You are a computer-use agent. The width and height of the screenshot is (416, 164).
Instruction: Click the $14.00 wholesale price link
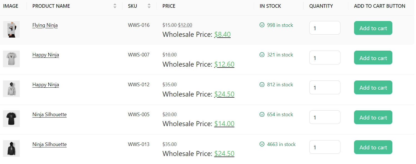click(x=224, y=124)
